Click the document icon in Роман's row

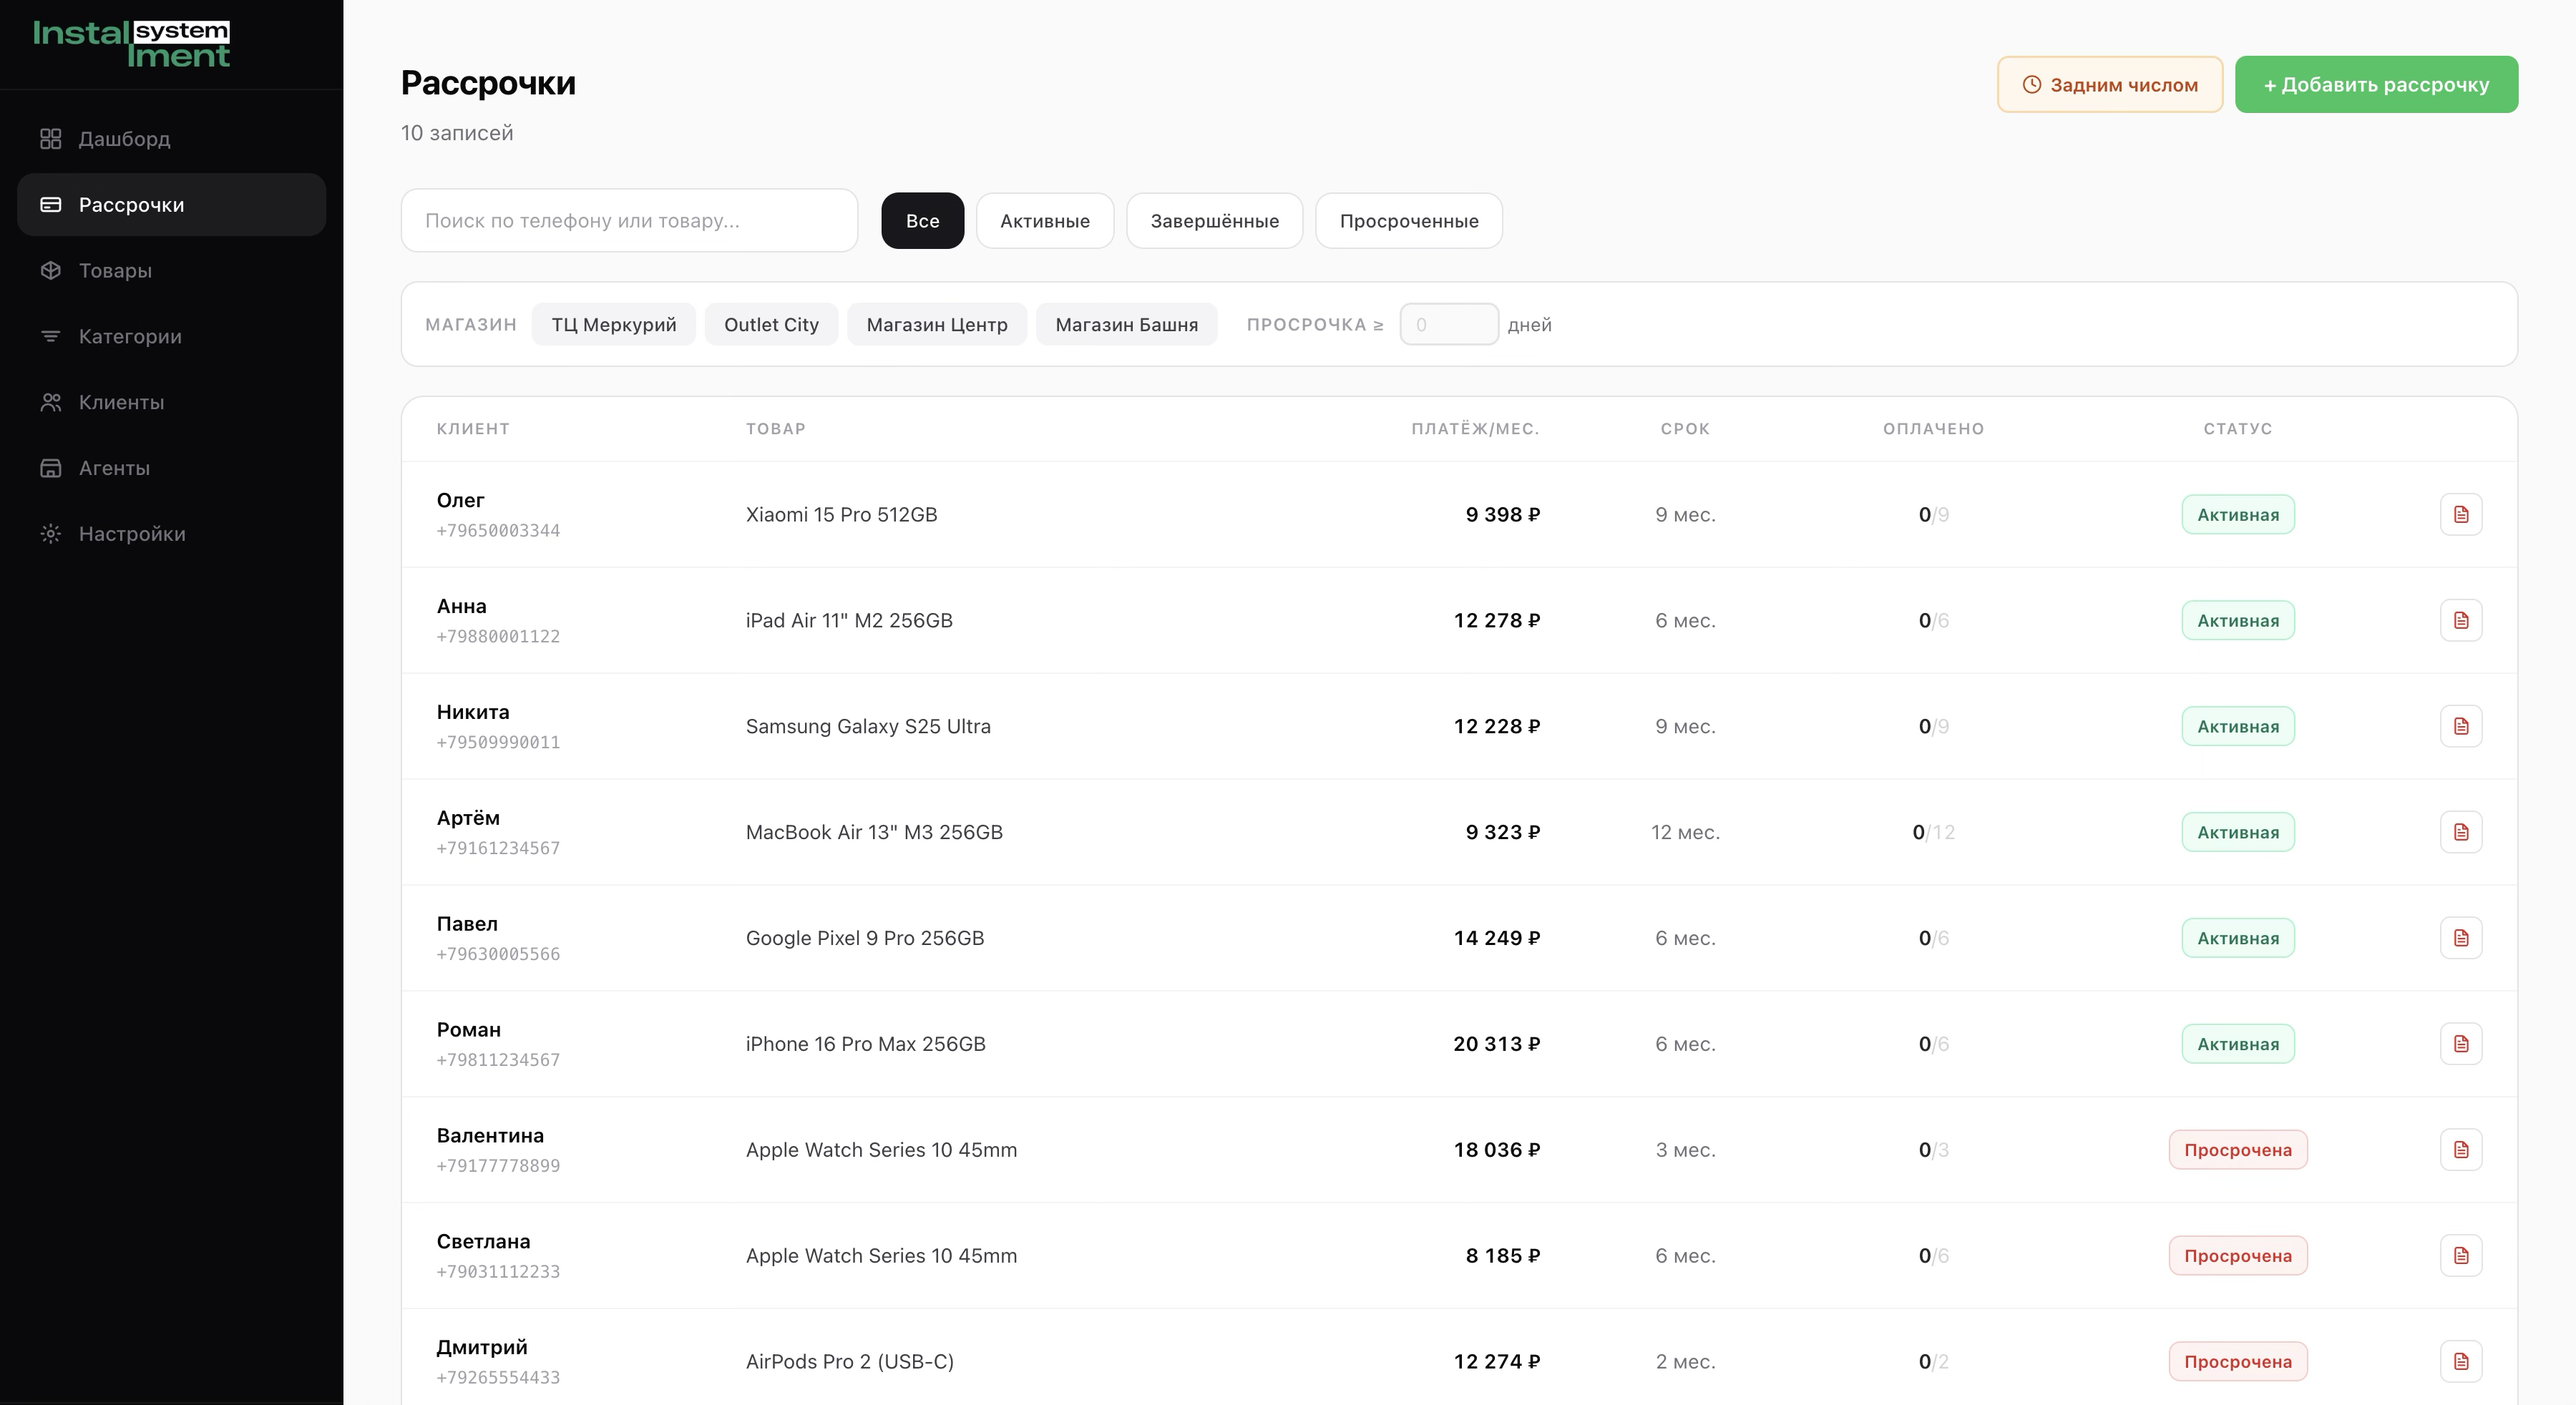pyautogui.click(x=2461, y=1044)
